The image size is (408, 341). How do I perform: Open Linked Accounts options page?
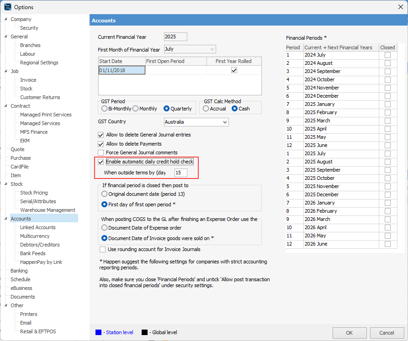(x=38, y=227)
